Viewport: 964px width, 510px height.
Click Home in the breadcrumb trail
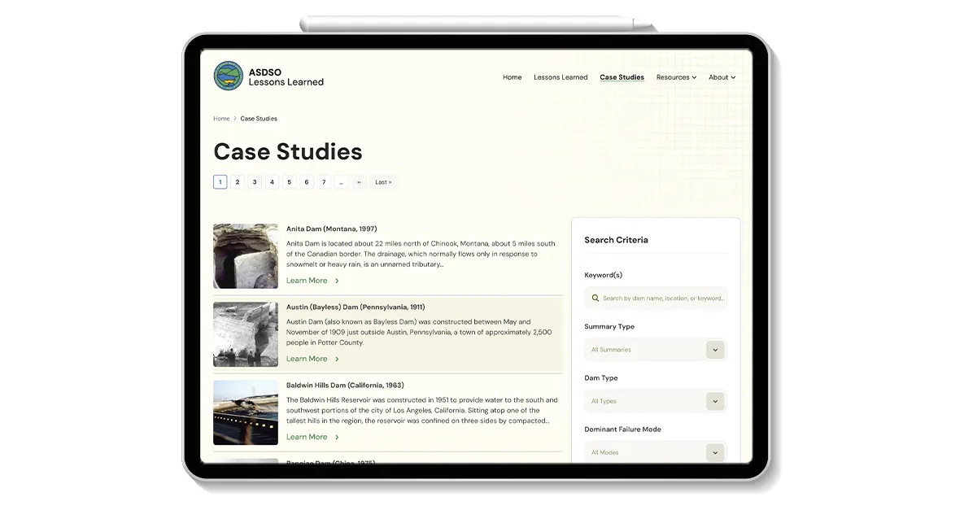[x=221, y=118]
